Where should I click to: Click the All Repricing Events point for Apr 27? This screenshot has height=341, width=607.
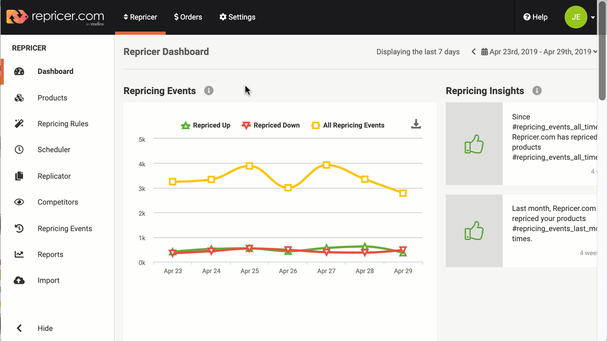pyautogui.click(x=327, y=165)
